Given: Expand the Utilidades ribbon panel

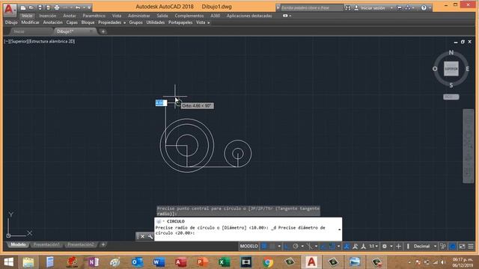Looking at the screenshot, I should click(x=155, y=22).
